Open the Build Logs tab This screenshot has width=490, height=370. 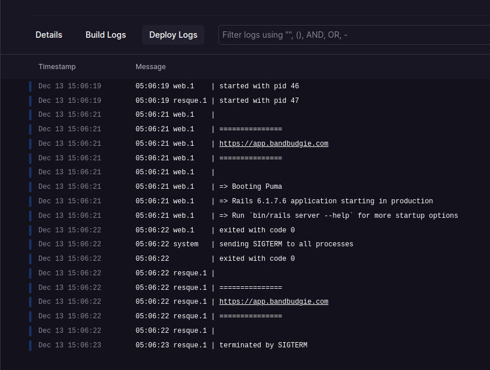pyautogui.click(x=105, y=35)
